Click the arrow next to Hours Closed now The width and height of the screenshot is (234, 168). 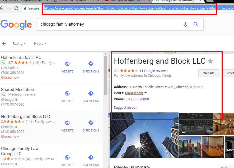[146, 93]
